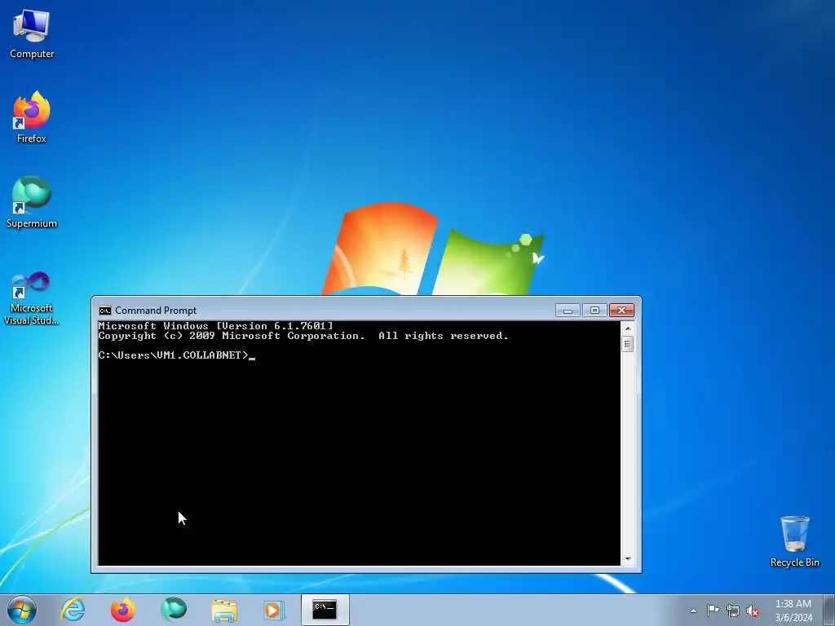Select the Firefox desktop shortcut
This screenshot has width=835, height=626.
tap(32, 117)
